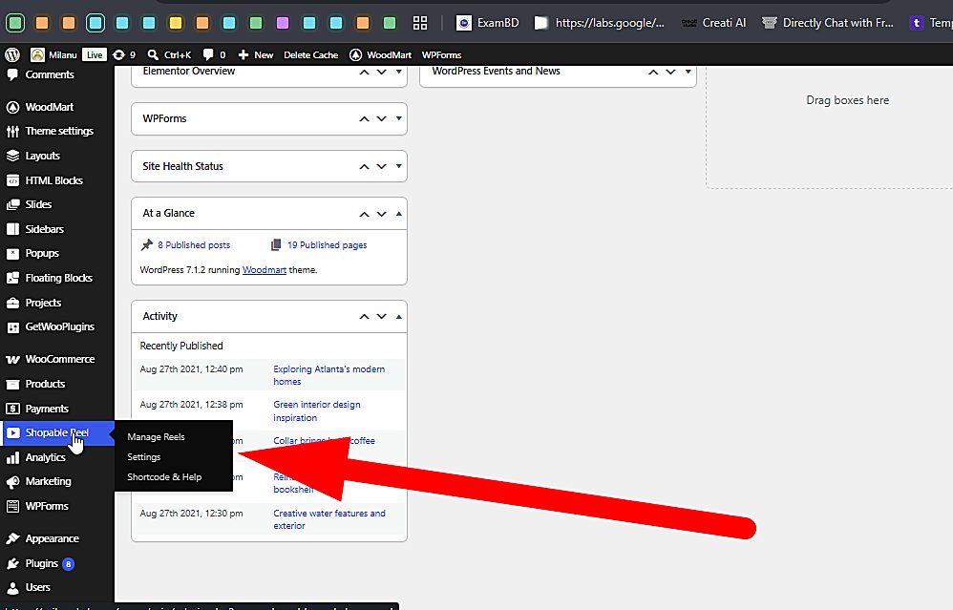The image size is (953, 610).
Task: Move WordPress Events and News down
Action: [x=671, y=72]
